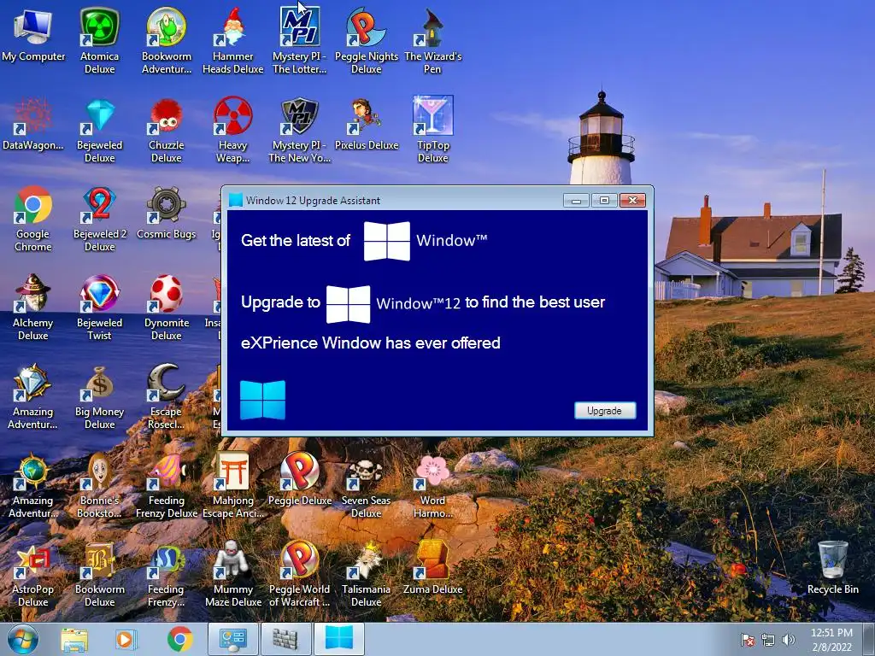Select Atomica Deluxe shortcut
Screen dimensions: 875x656
[x=99, y=40]
